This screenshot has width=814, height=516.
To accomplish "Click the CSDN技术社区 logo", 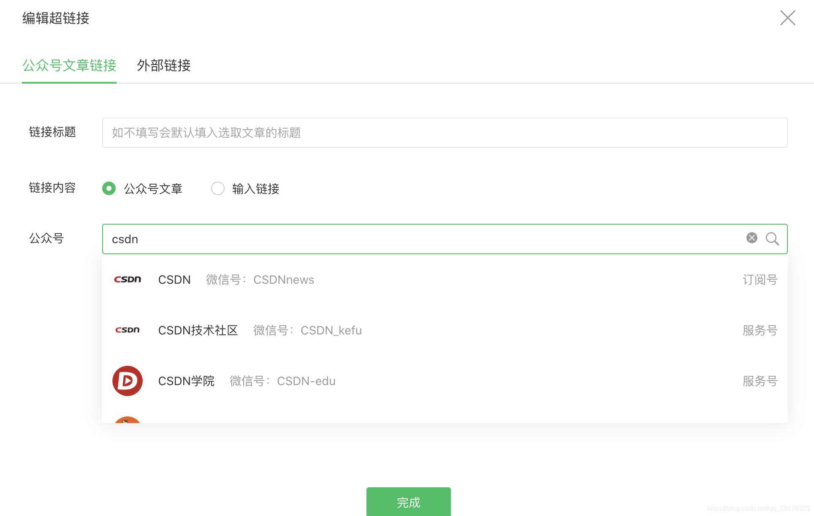I will point(128,330).
